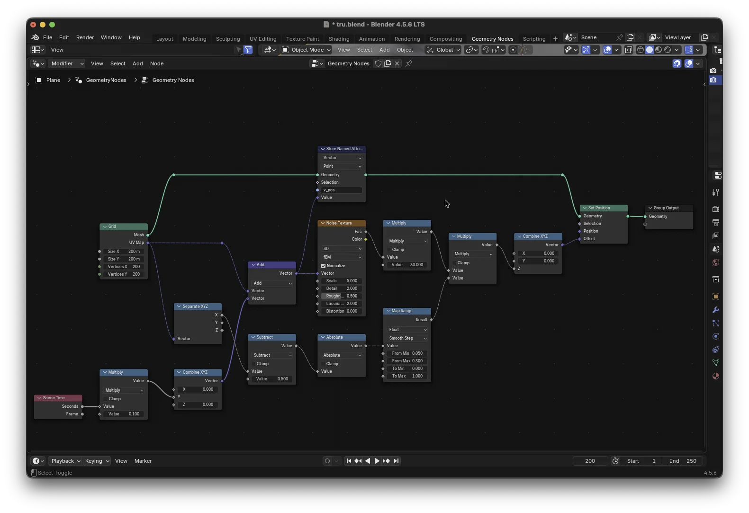
Task: Enable Clamp on the Subtract node
Action: click(x=253, y=364)
